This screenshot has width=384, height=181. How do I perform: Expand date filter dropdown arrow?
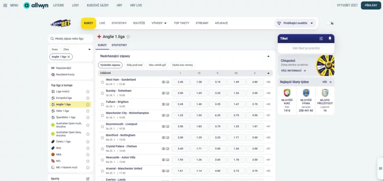tap(89, 49)
